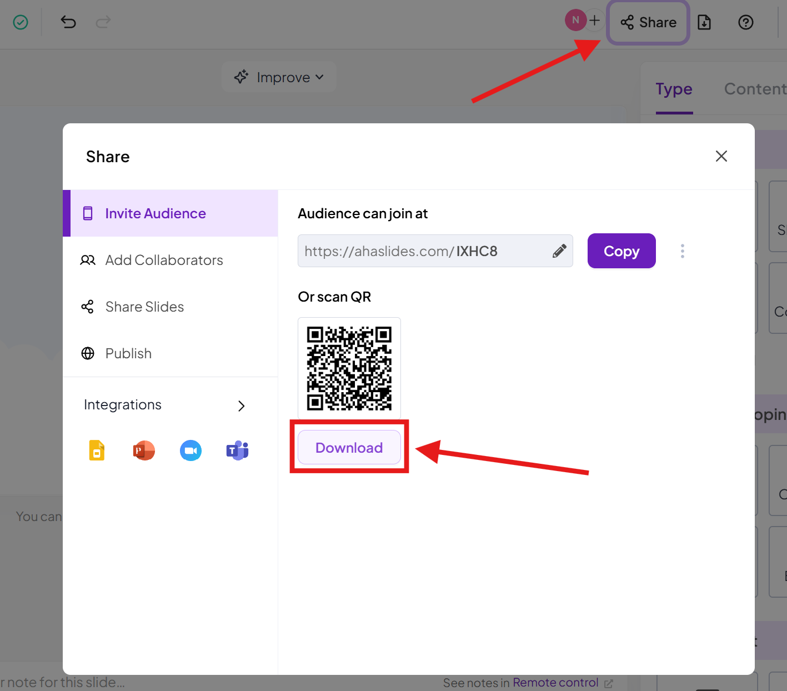Expand the Integrations chevron
787x691 pixels.
[x=241, y=406]
